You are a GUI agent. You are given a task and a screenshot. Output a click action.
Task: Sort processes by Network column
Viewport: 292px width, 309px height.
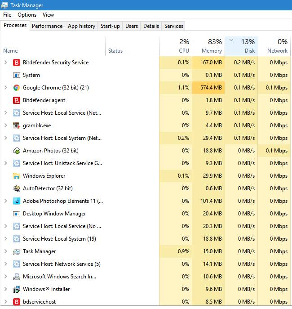[x=274, y=46]
